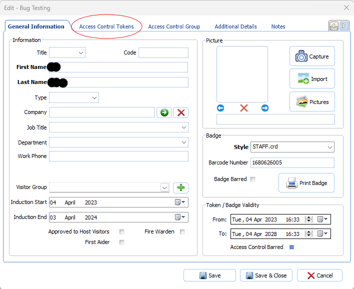Toggle the Badge Barred checkbox
Image resolution: width=354 pixels, height=289 pixels.
coord(253,179)
